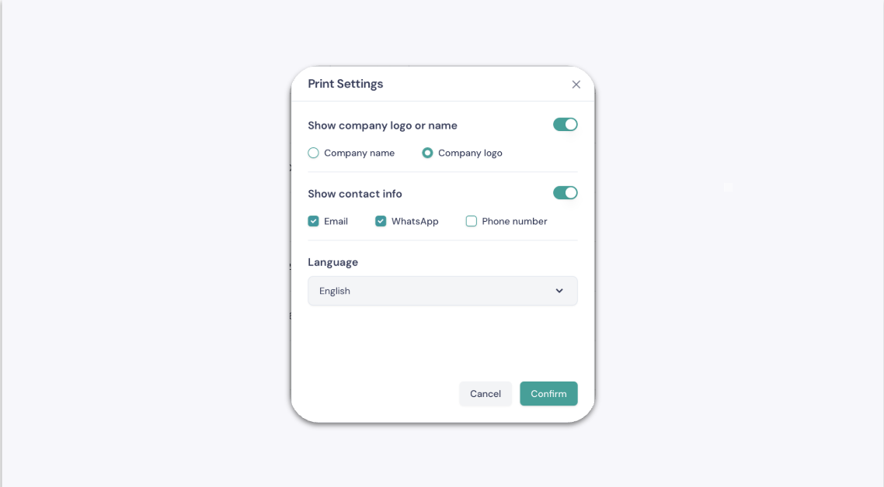Click the 'WhatsApp' label text
Viewport: 884px width, 487px height.
pyautogui.click(x=415, y=221)
